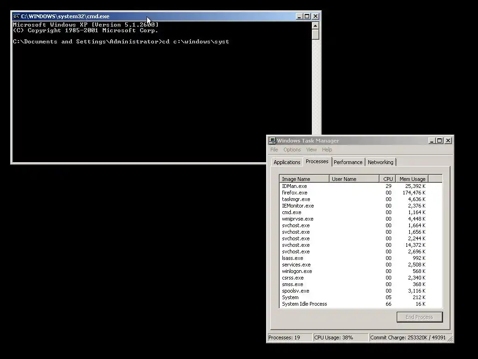This screenshot has height=359, width=478.
Task: Click the Task Manager title bar icon
Action: click(272, 140)
